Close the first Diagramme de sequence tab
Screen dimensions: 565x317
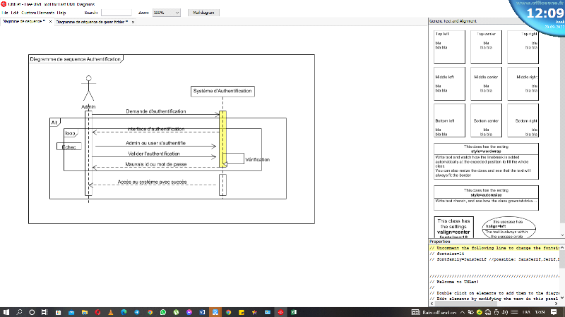click(50, 22)
